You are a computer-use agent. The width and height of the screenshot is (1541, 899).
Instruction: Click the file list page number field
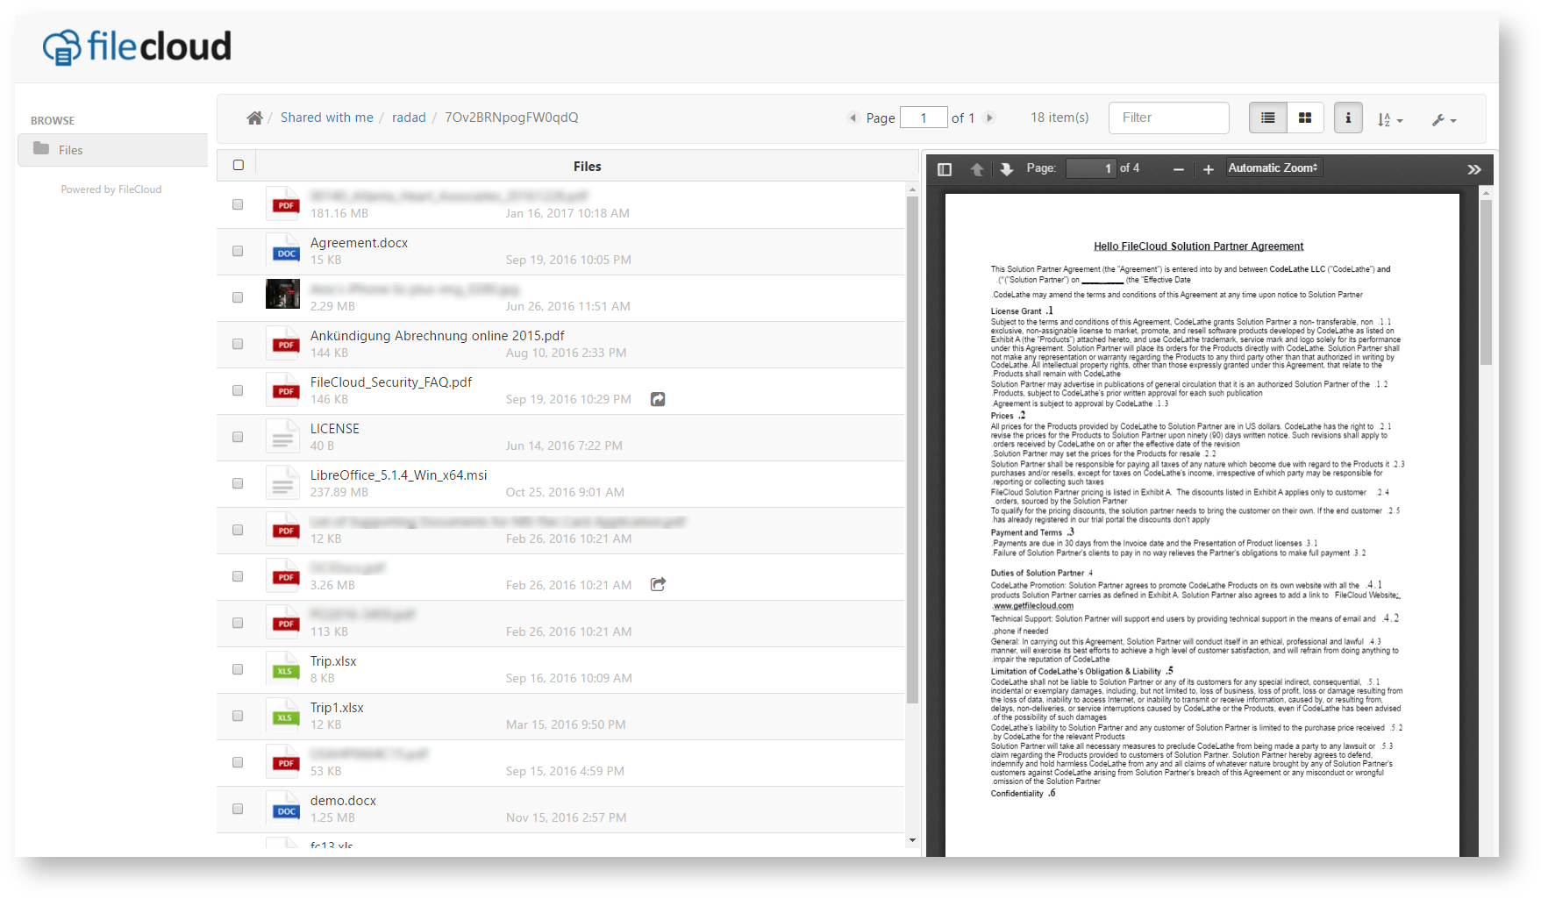pyautogui.click(x=924, y=118)
